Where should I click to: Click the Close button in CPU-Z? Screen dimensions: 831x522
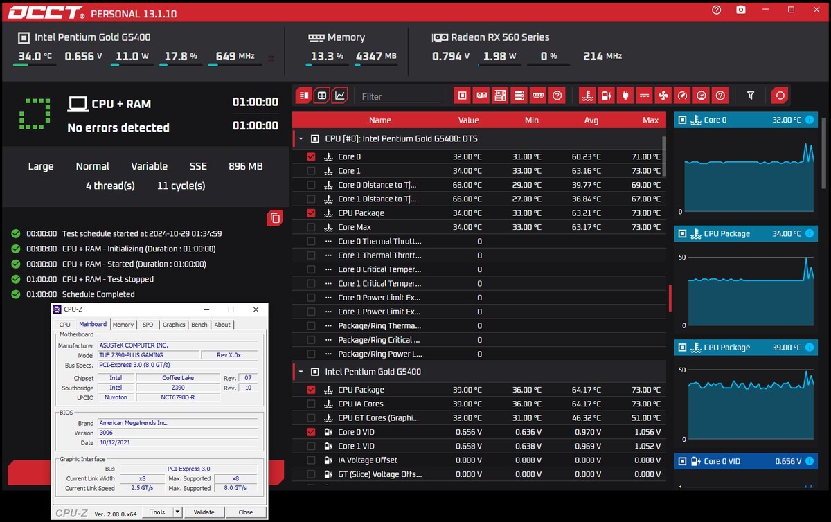(245, 512)
